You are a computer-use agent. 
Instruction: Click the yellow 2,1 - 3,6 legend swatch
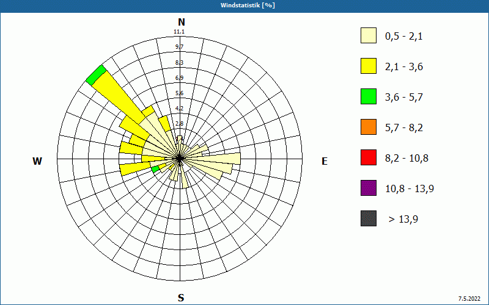click(x=369, y=66)
